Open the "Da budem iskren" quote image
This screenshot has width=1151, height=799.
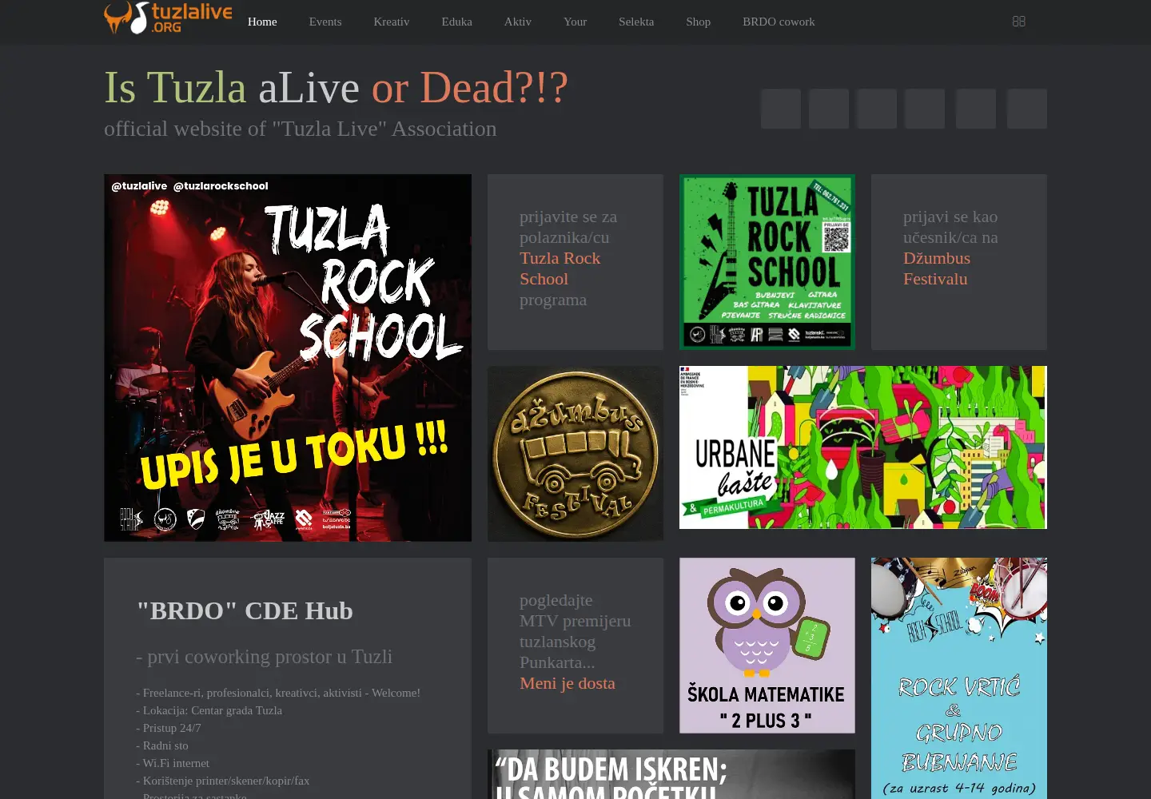coord(671,774)
